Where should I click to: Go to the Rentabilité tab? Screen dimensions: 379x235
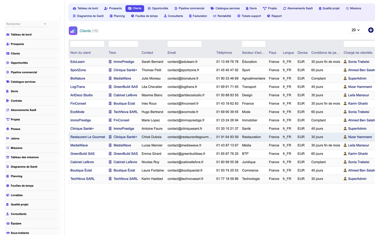[222, 16]
